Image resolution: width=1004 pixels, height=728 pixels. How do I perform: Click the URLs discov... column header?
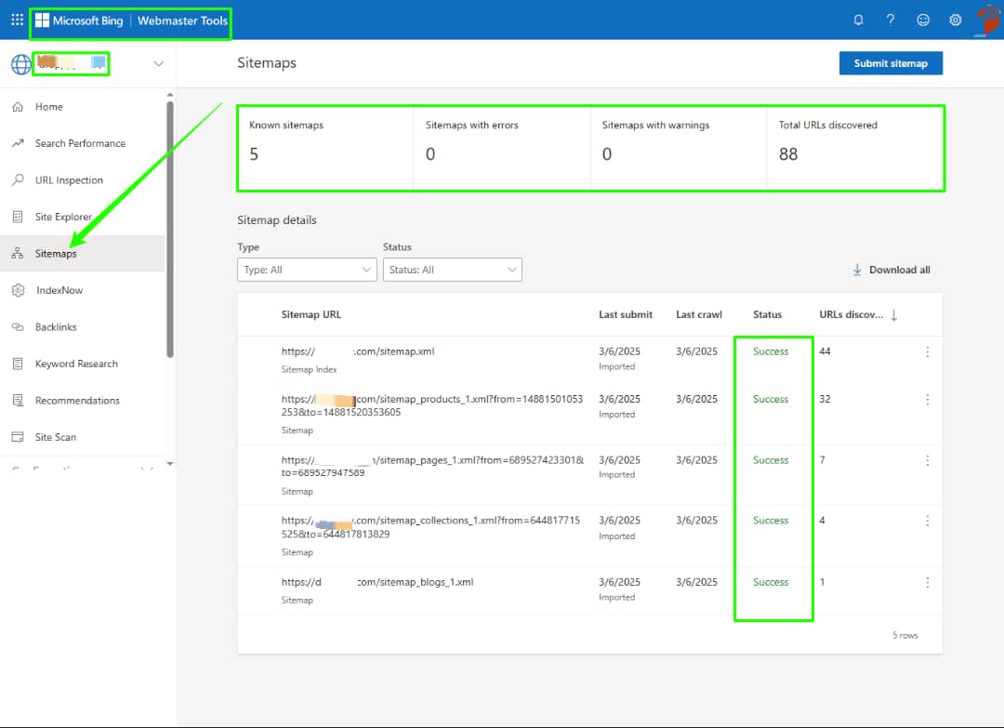click(851, 315)
